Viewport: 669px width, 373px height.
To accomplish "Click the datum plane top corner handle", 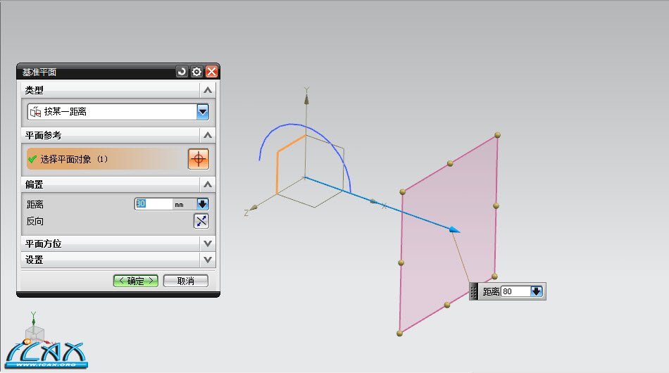I will click(497, 135).
